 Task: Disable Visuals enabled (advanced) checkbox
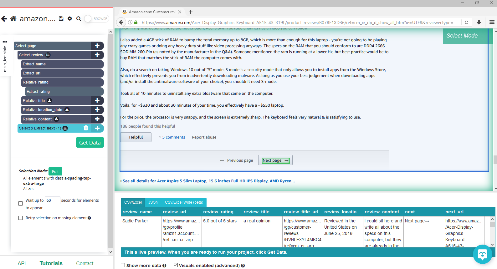pos(176,265)
